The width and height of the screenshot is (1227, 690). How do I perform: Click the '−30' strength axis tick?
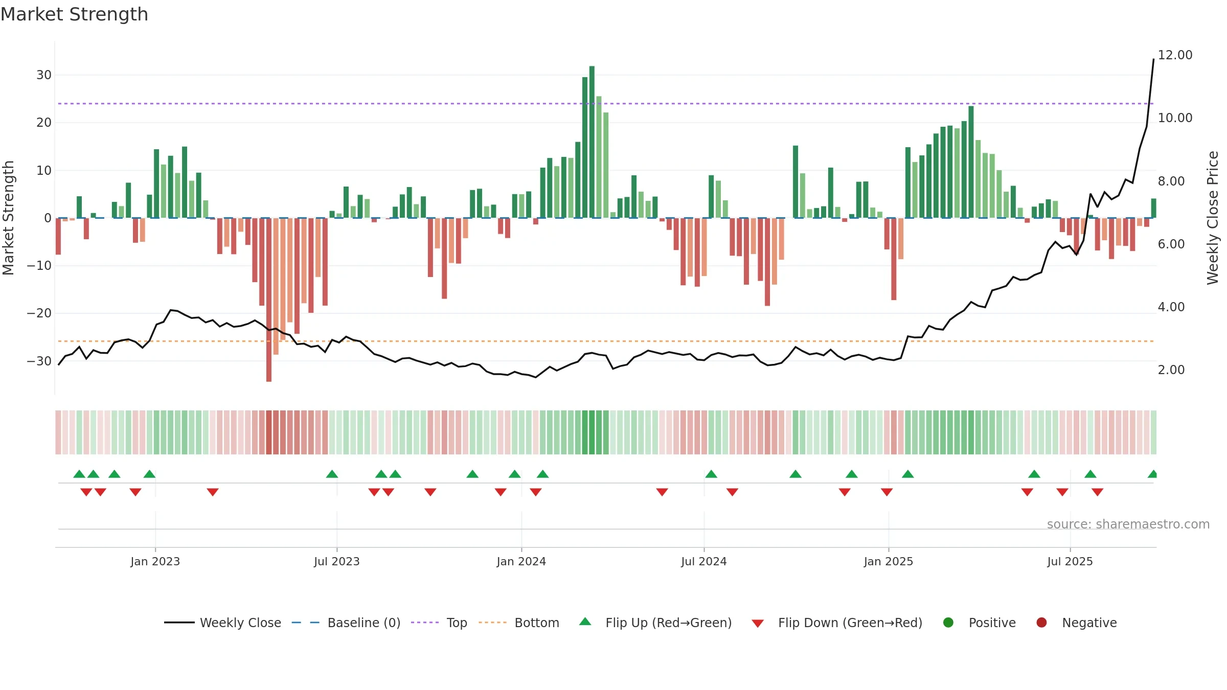(39, 361)
